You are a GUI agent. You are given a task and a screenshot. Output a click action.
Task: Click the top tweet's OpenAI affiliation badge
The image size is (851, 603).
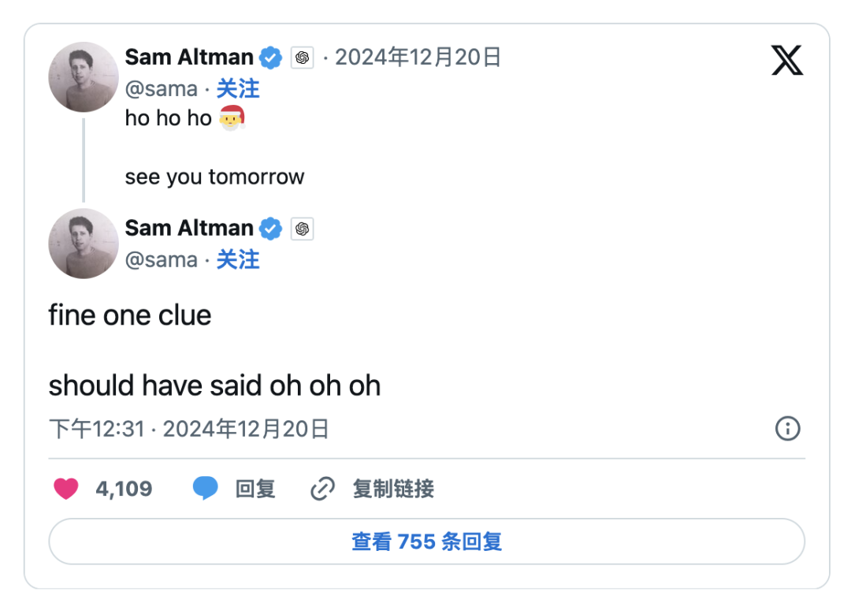point(302,58)
